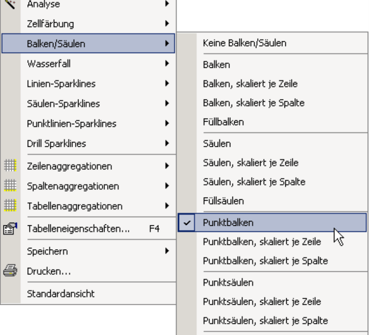Viewport: 369px width, 335px height.
Task: Click the Tabellenaggregationen grid icon
Action: [10, 206]
